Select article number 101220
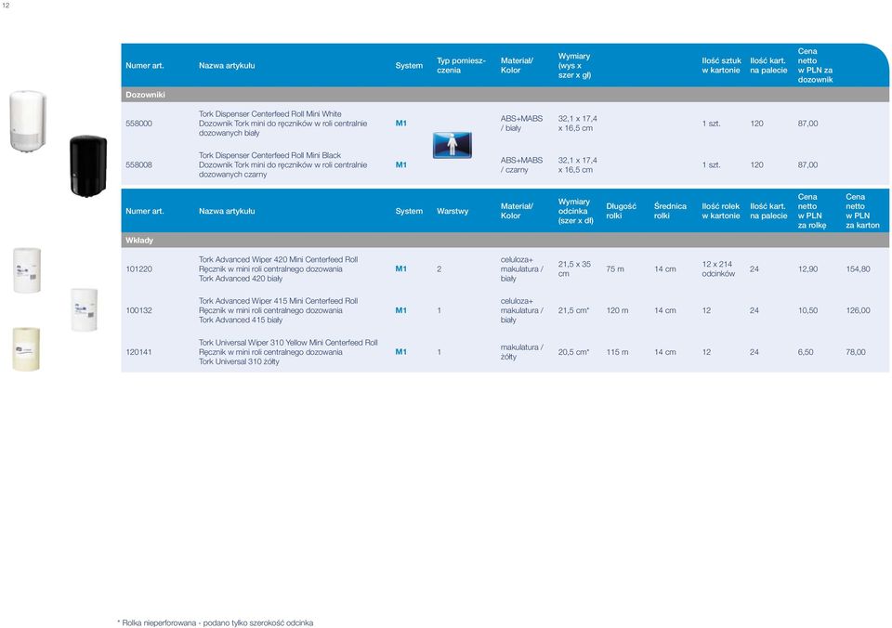 pos(138,269)
